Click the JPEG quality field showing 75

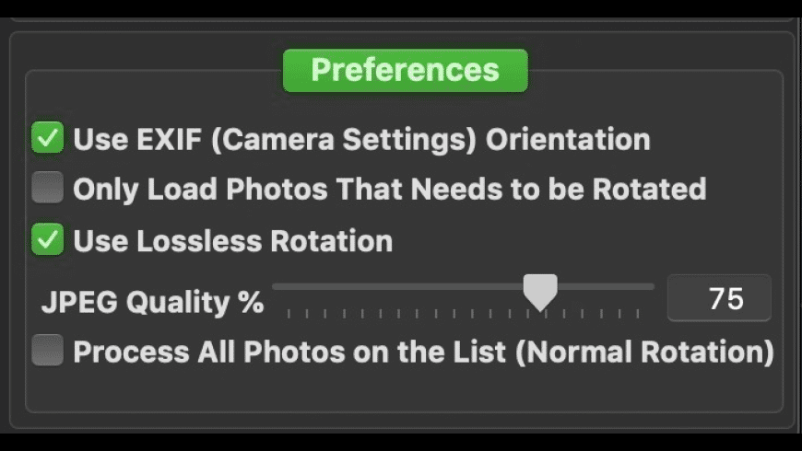click(719, 298)
